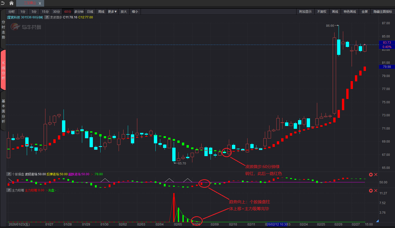
Task: Open settings gear for 个股操盘 indicator
Action: pos(371,174)
